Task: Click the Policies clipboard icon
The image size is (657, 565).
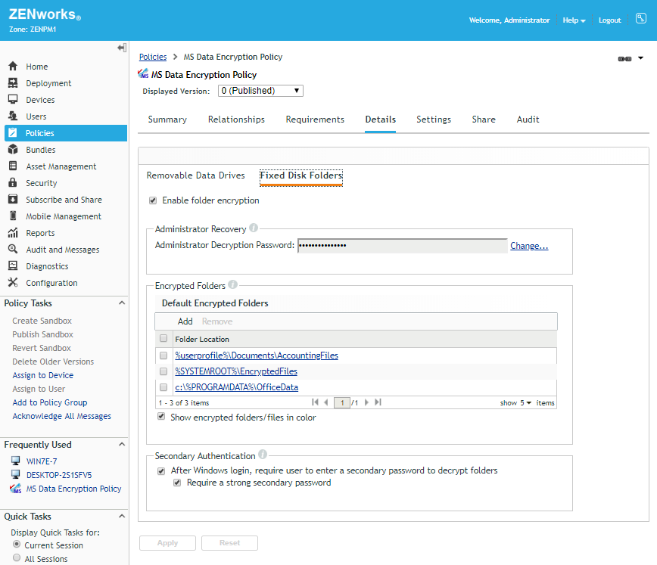Action: [x=13, y=133]
